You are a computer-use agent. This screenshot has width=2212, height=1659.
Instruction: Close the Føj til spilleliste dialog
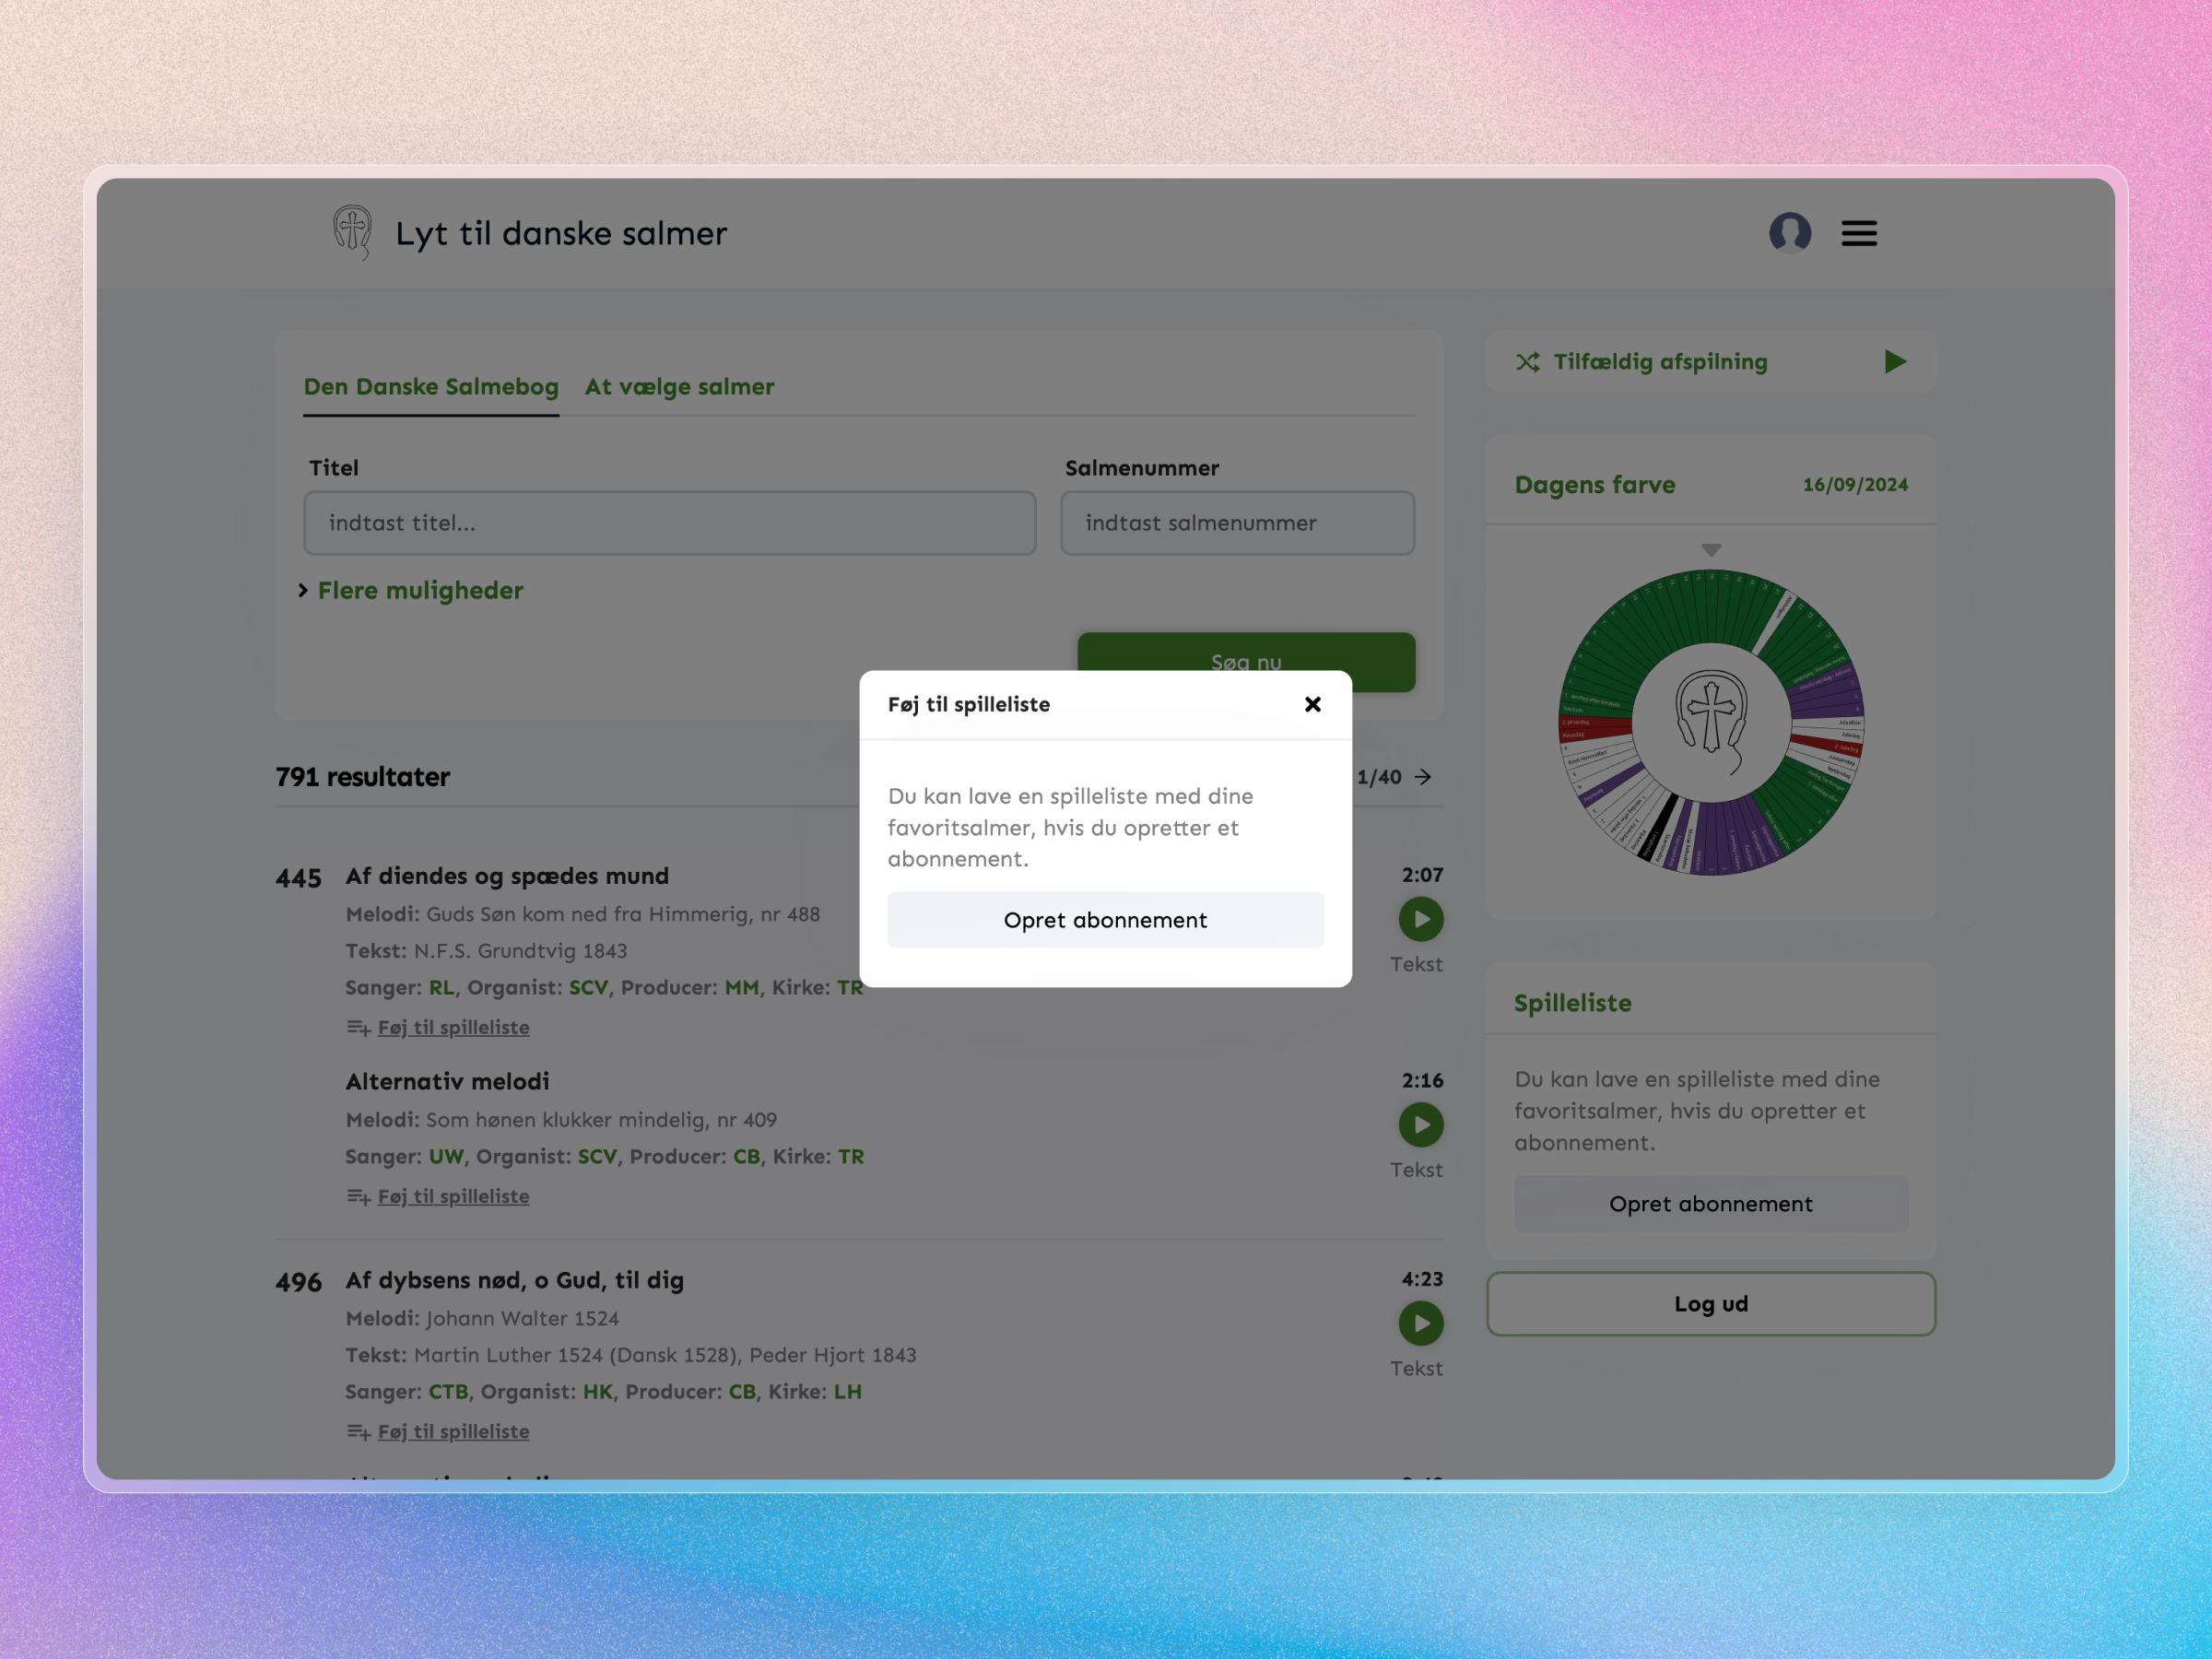click(x=1312, y=704)
